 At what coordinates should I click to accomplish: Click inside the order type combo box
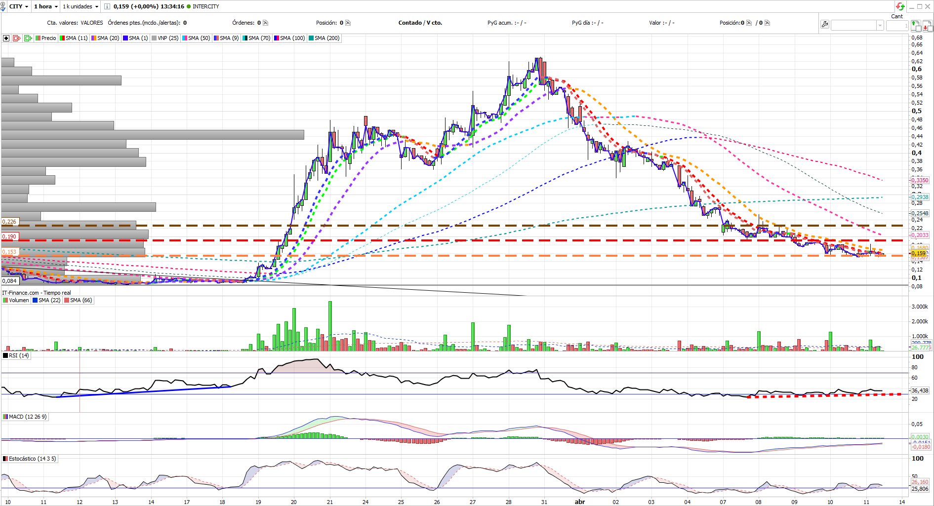click(x=854, y=25)
